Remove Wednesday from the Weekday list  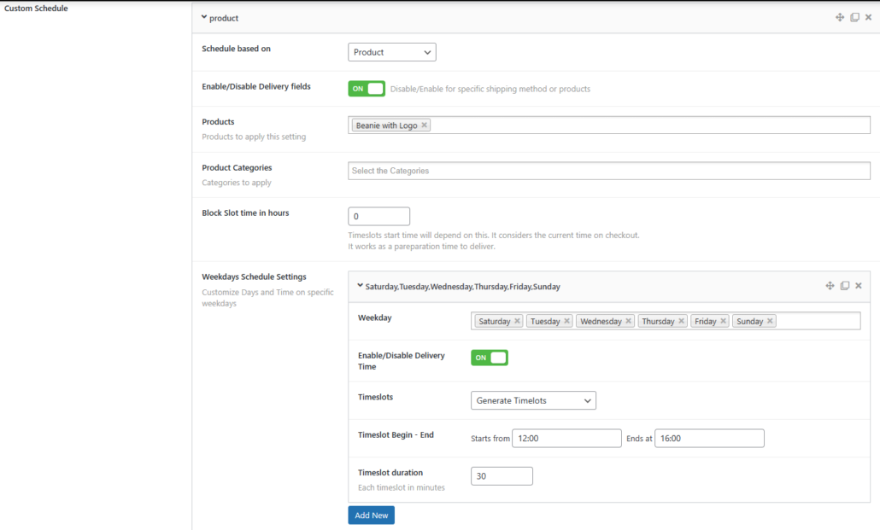tap(627, 320)
